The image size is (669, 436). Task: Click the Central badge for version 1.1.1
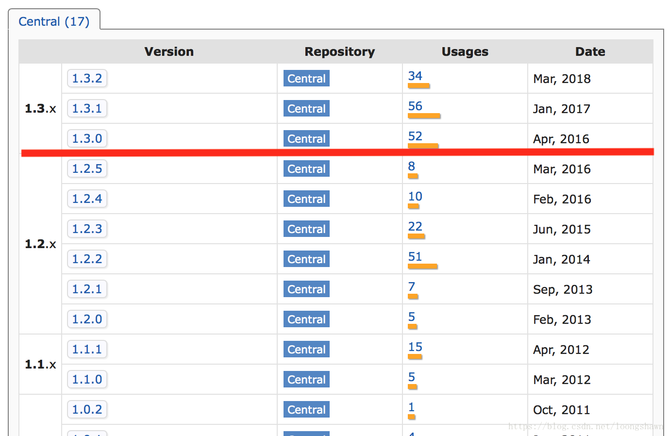pos(306,349)
